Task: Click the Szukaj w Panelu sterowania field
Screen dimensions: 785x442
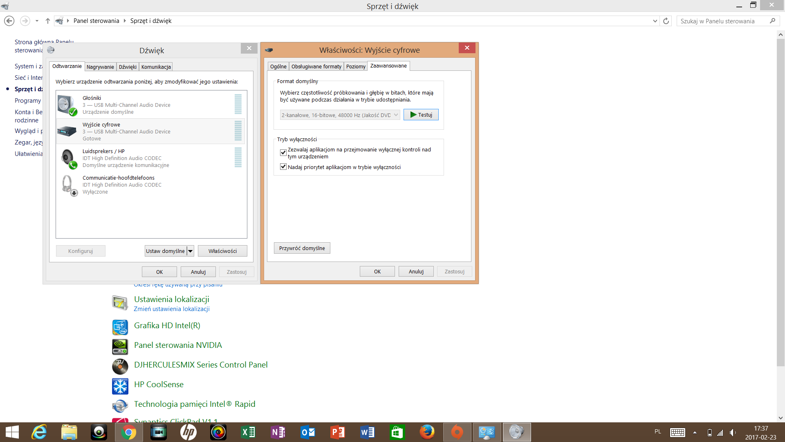Action: [x=722, y=21]
